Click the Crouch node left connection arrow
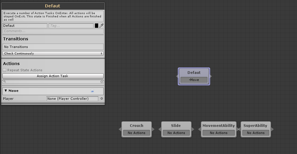The height and width of the screenshot is (154, 297). [120, 129]
